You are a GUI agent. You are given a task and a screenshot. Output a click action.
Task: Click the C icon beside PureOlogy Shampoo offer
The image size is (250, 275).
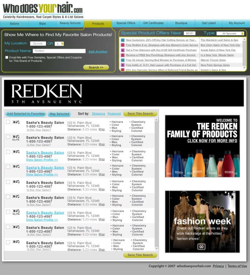point(122,55)
